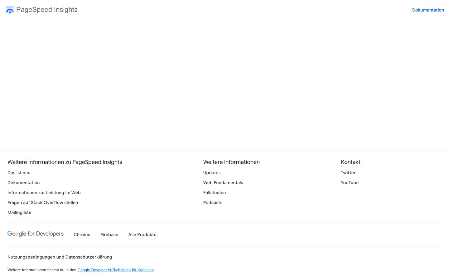Image resolution: width=449 pixels, height=280 pixels.
Task: Open 'Nutzungsbedingungen und Datenschutzerklärung'
Action: pyautogui.click(x=60, y=257)
